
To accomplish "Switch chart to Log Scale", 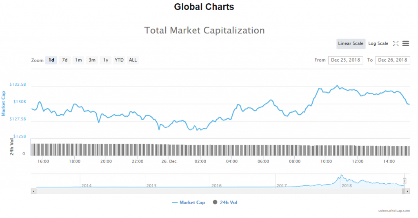I will [378, 44].
